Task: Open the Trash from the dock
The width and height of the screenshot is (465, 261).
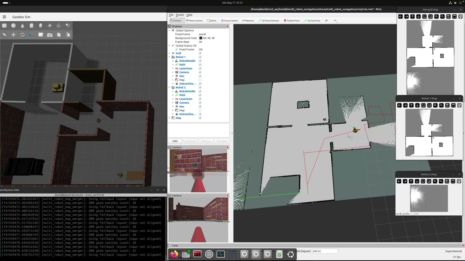Action: click(x=279, y=254)
